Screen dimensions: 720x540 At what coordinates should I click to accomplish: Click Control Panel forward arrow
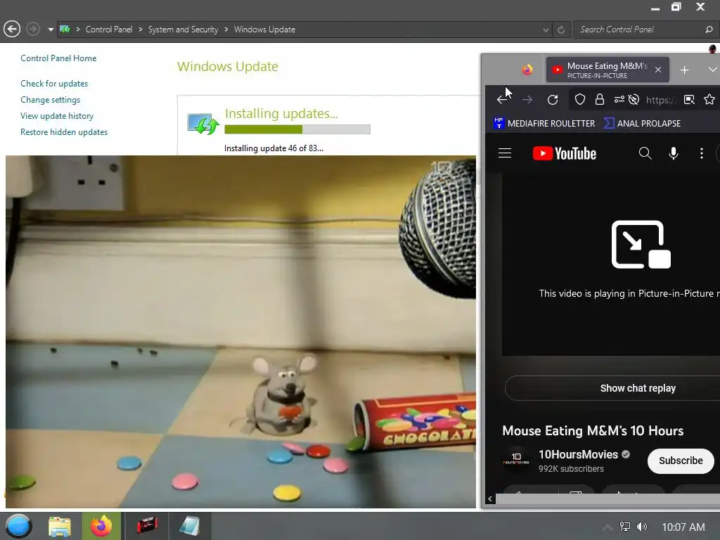(x=32, y=30)
